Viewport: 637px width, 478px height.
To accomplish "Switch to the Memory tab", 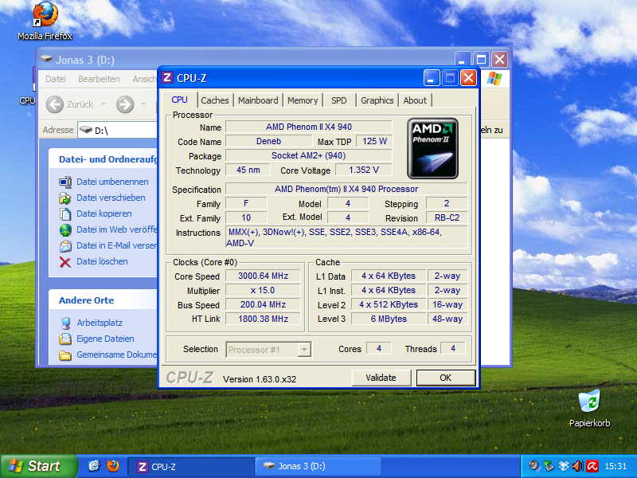I will pyautogui.click(x=303, y=100).
